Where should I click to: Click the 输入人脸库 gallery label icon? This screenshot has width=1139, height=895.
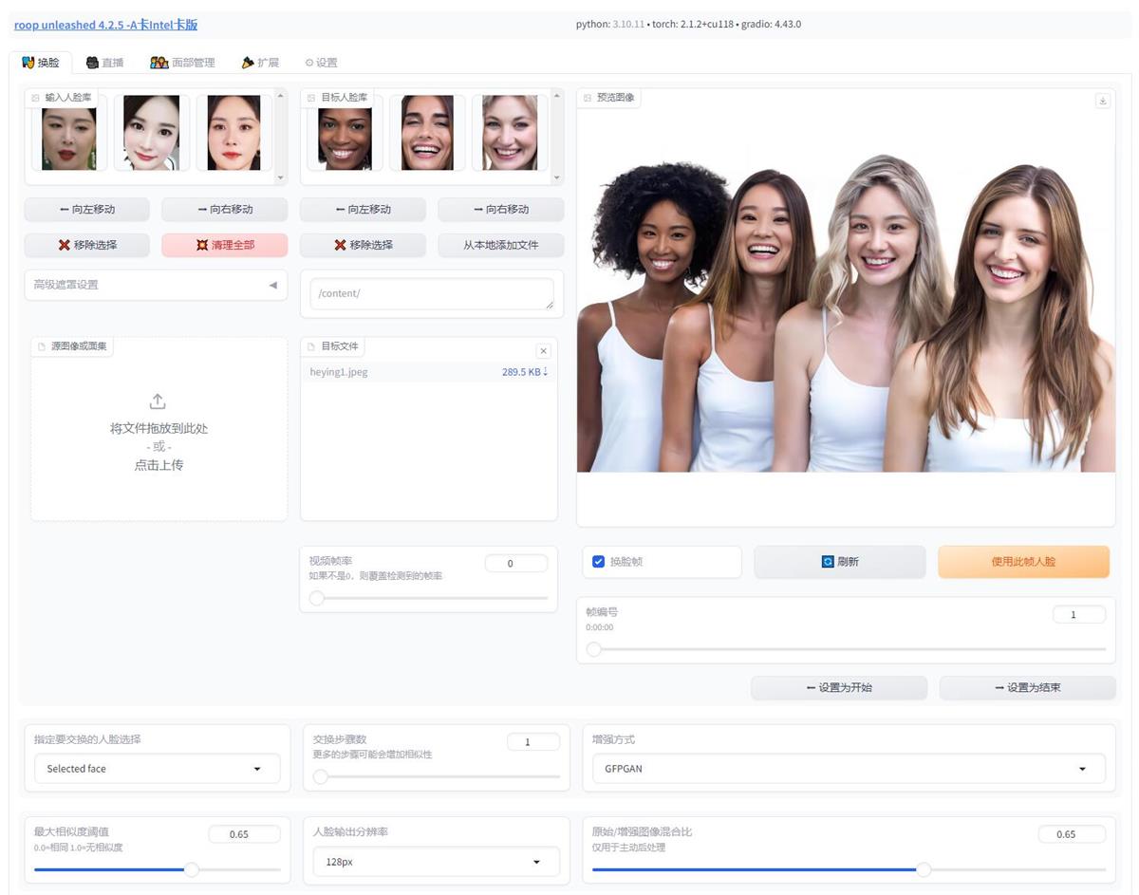(x=35, y=98)
